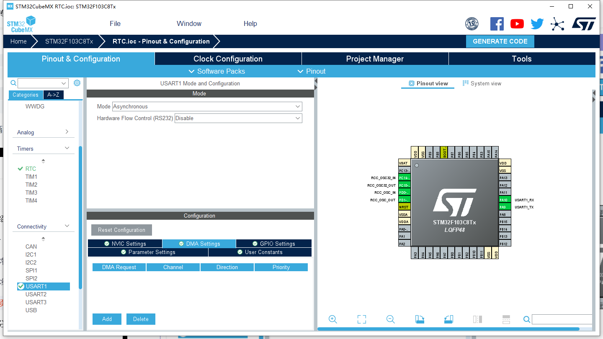Open the ST Facebook page icon
The width and height of the screenshot is (603, 339).
[497, 23]
